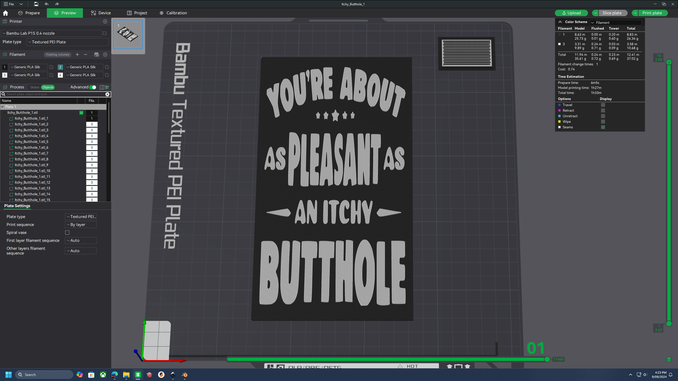
Task: Open the Windows Start menu
Action: 8,375
